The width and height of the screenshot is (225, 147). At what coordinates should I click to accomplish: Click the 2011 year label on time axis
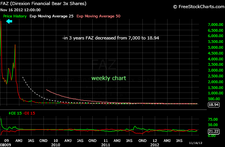point(106,145)
